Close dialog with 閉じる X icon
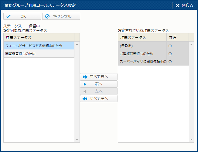This screenshot has width=198, height=152. click(x=178, y=5)
